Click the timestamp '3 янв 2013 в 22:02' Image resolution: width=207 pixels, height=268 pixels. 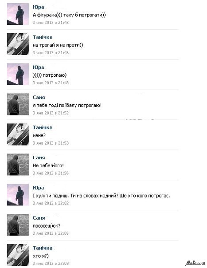pyautogui.click(x=51, y=203)
